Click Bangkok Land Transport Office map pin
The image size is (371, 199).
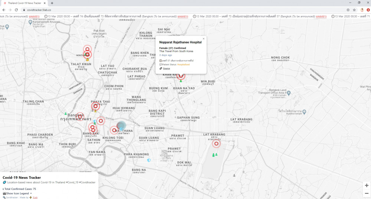tap(289, 93)
